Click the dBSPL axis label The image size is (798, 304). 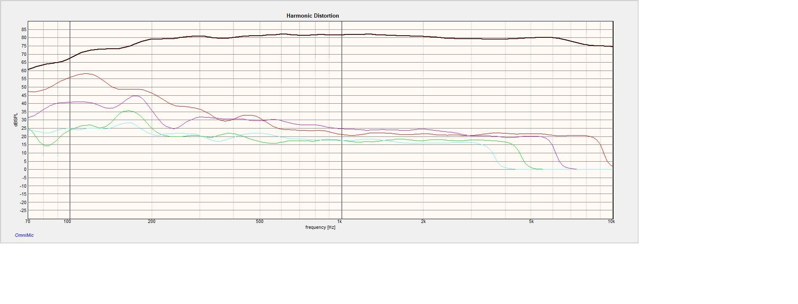(16, 120)
